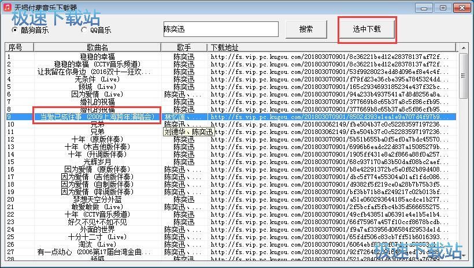Select song 无条件 (Live)

[97, 79]
